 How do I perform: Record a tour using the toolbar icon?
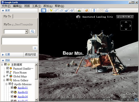click(x=72, y=10)
